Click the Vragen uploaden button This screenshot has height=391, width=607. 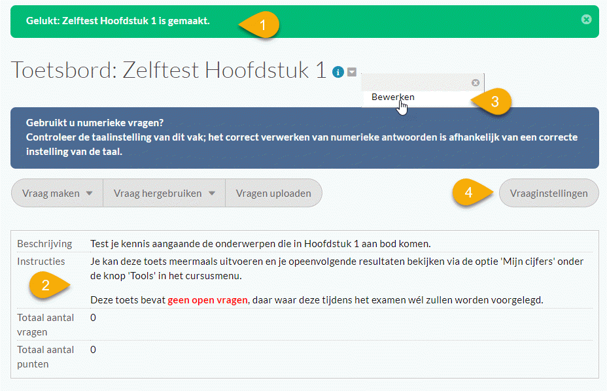click(x=273, y=193)
